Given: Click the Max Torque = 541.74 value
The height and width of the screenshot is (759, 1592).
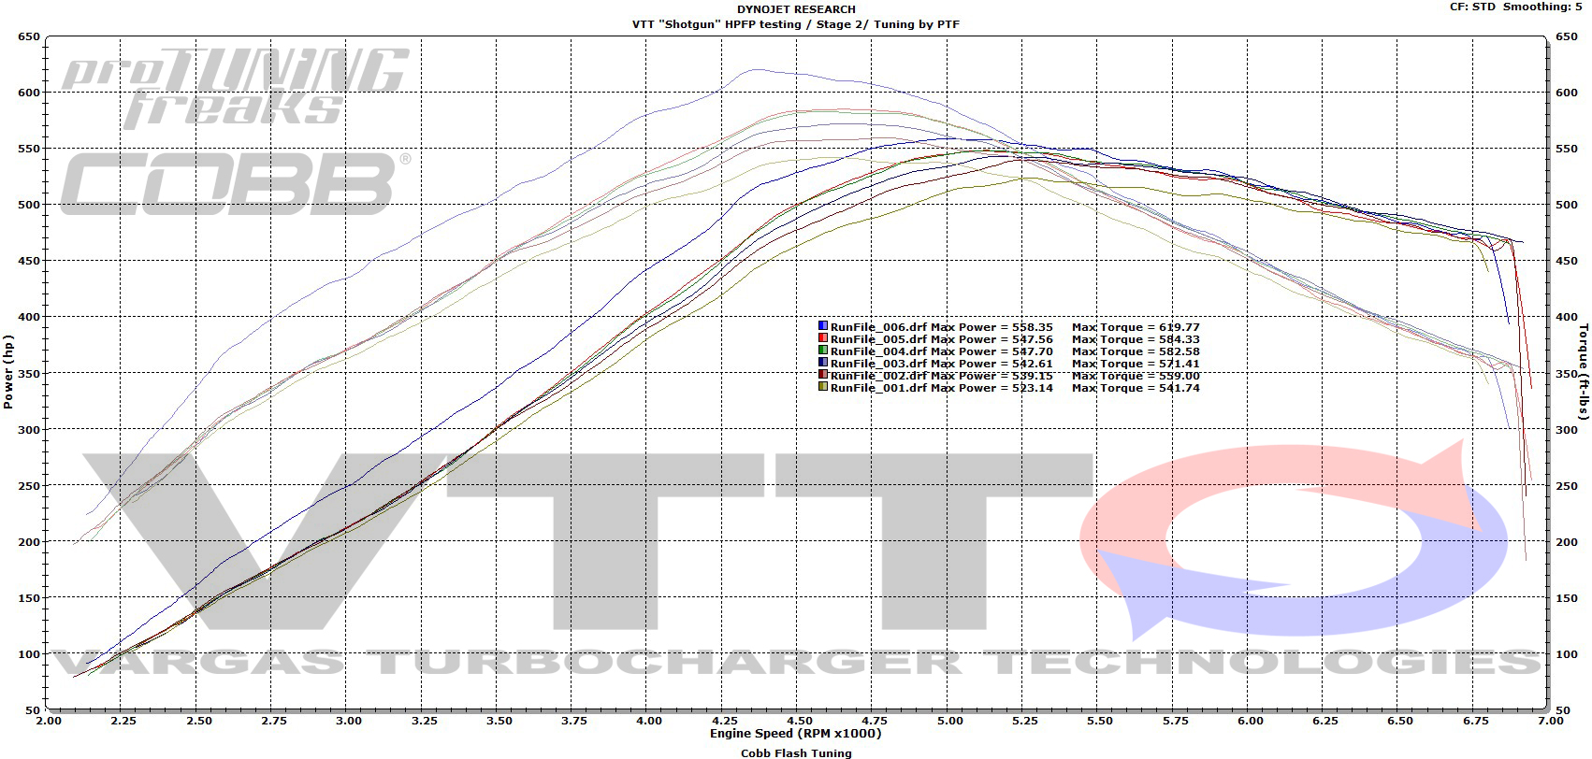Looking at the screenshot, I should click(1136, 388).
